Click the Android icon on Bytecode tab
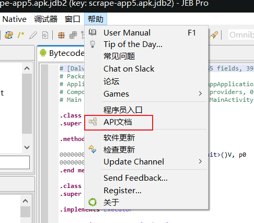The image size is (254, 223). pos(43,53)
